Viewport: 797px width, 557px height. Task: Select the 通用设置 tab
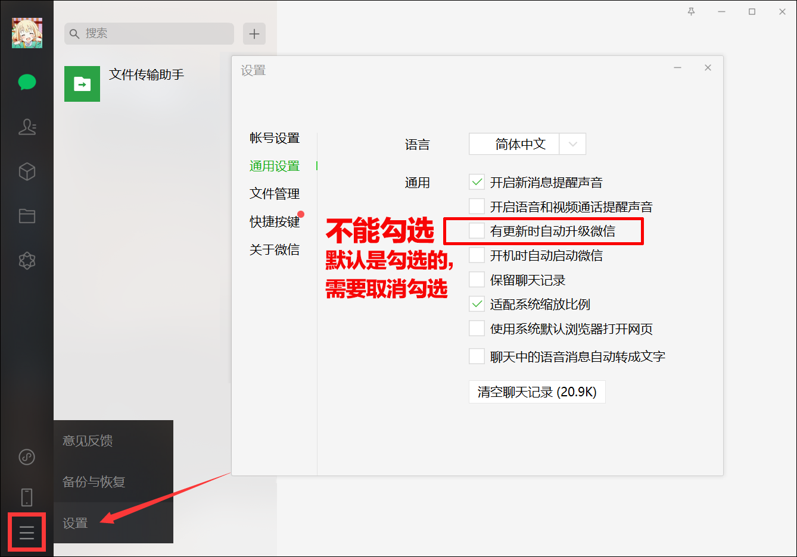click(x=275, y=166)
